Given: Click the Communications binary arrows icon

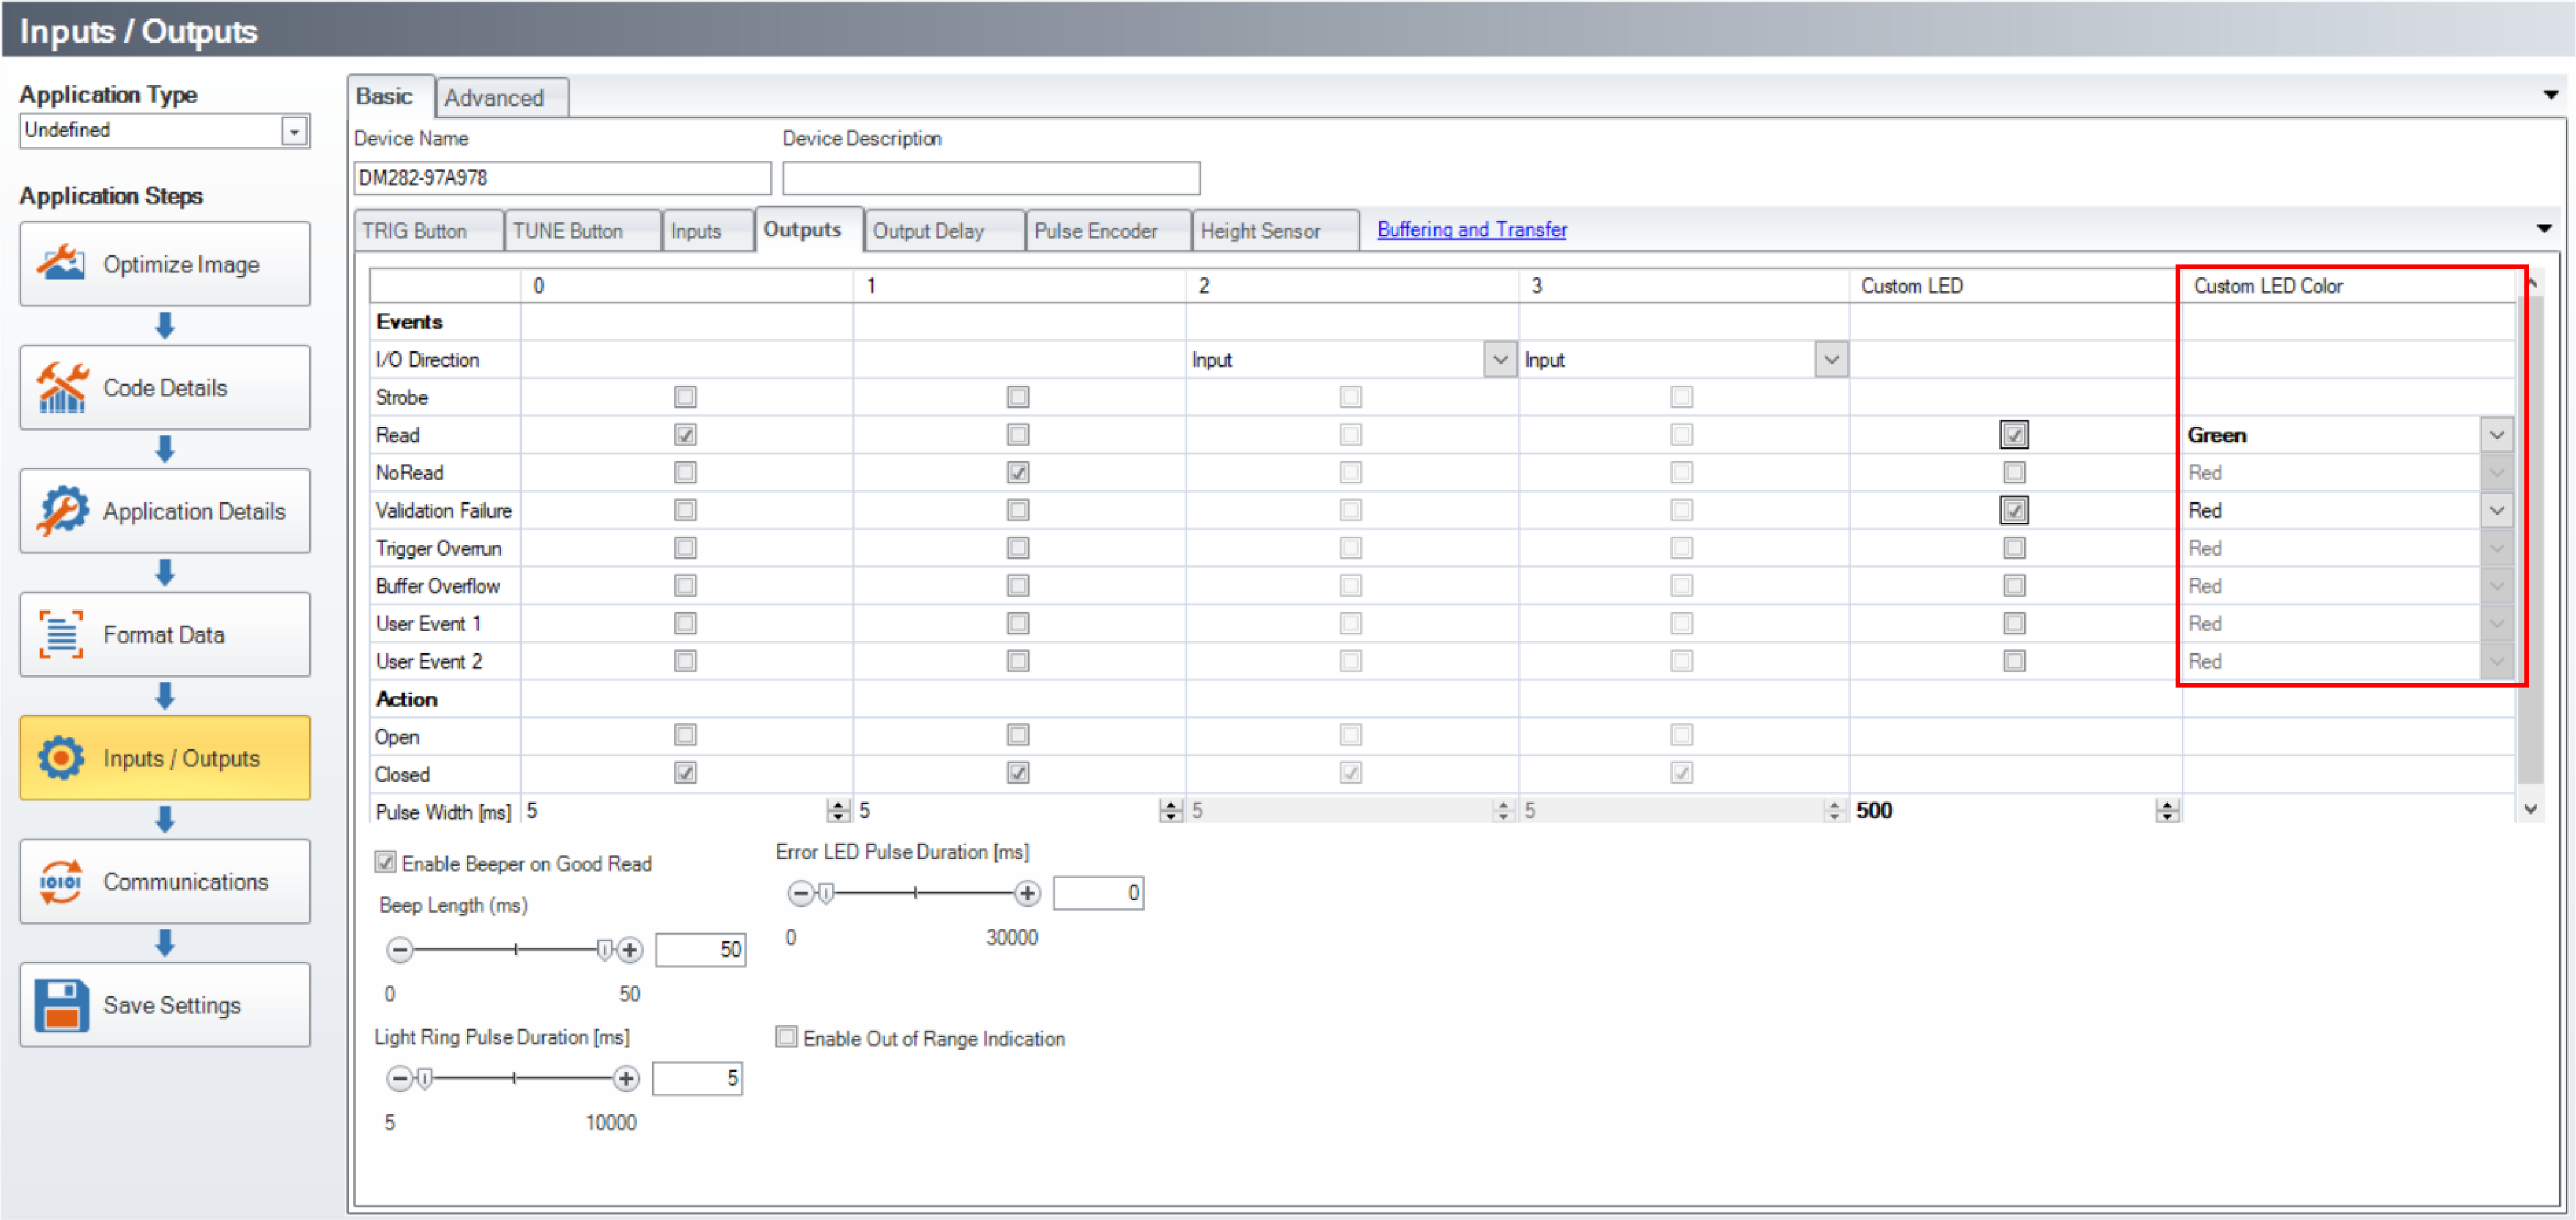Looking at the screenshot, I should (61, 882).
